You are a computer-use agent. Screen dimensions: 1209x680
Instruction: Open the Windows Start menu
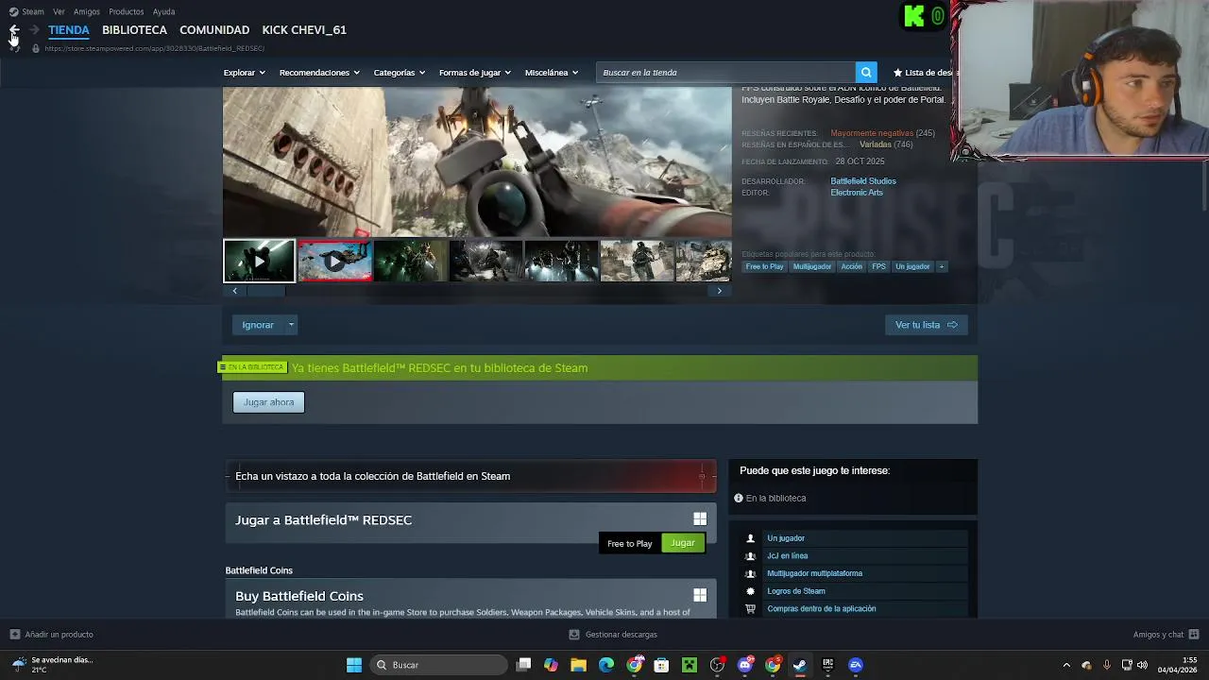coord(354,665)
